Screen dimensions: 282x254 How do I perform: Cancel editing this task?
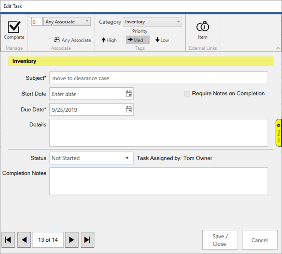pyautogui.click(x=260, y=240)
